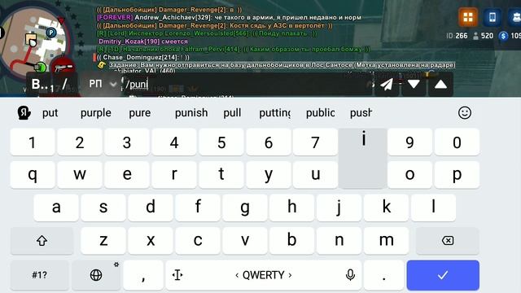The height and width of the screenshot is (293, 521).
Task: Start voice input with microphone
Action: tap(350, 275)
